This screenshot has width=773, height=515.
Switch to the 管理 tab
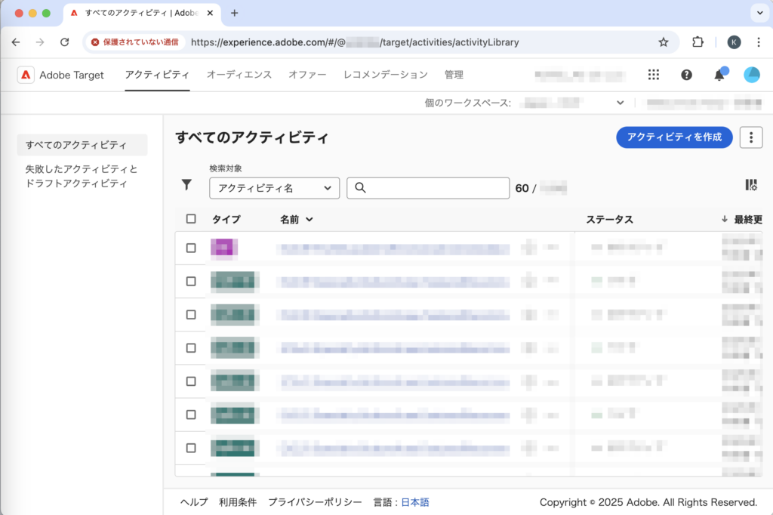coord(454,75)
